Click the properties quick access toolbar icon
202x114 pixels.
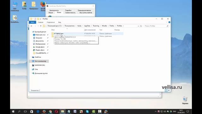[x=35, y=19]
